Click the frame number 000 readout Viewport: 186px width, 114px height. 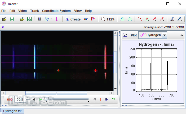tap(10, 99)
